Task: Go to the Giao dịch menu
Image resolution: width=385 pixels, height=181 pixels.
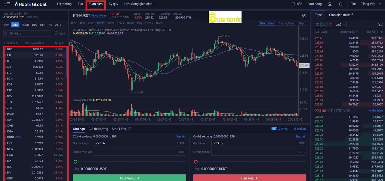Action: [x=96, y=4]
